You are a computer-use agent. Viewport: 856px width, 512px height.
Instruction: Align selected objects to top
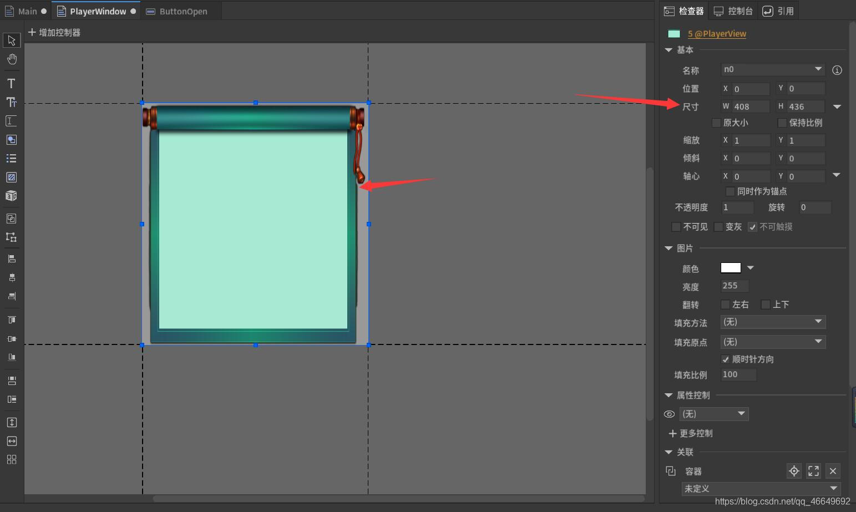tap(12, 320)
